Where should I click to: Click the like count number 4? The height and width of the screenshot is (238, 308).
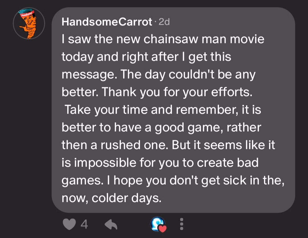click(84, 224)
